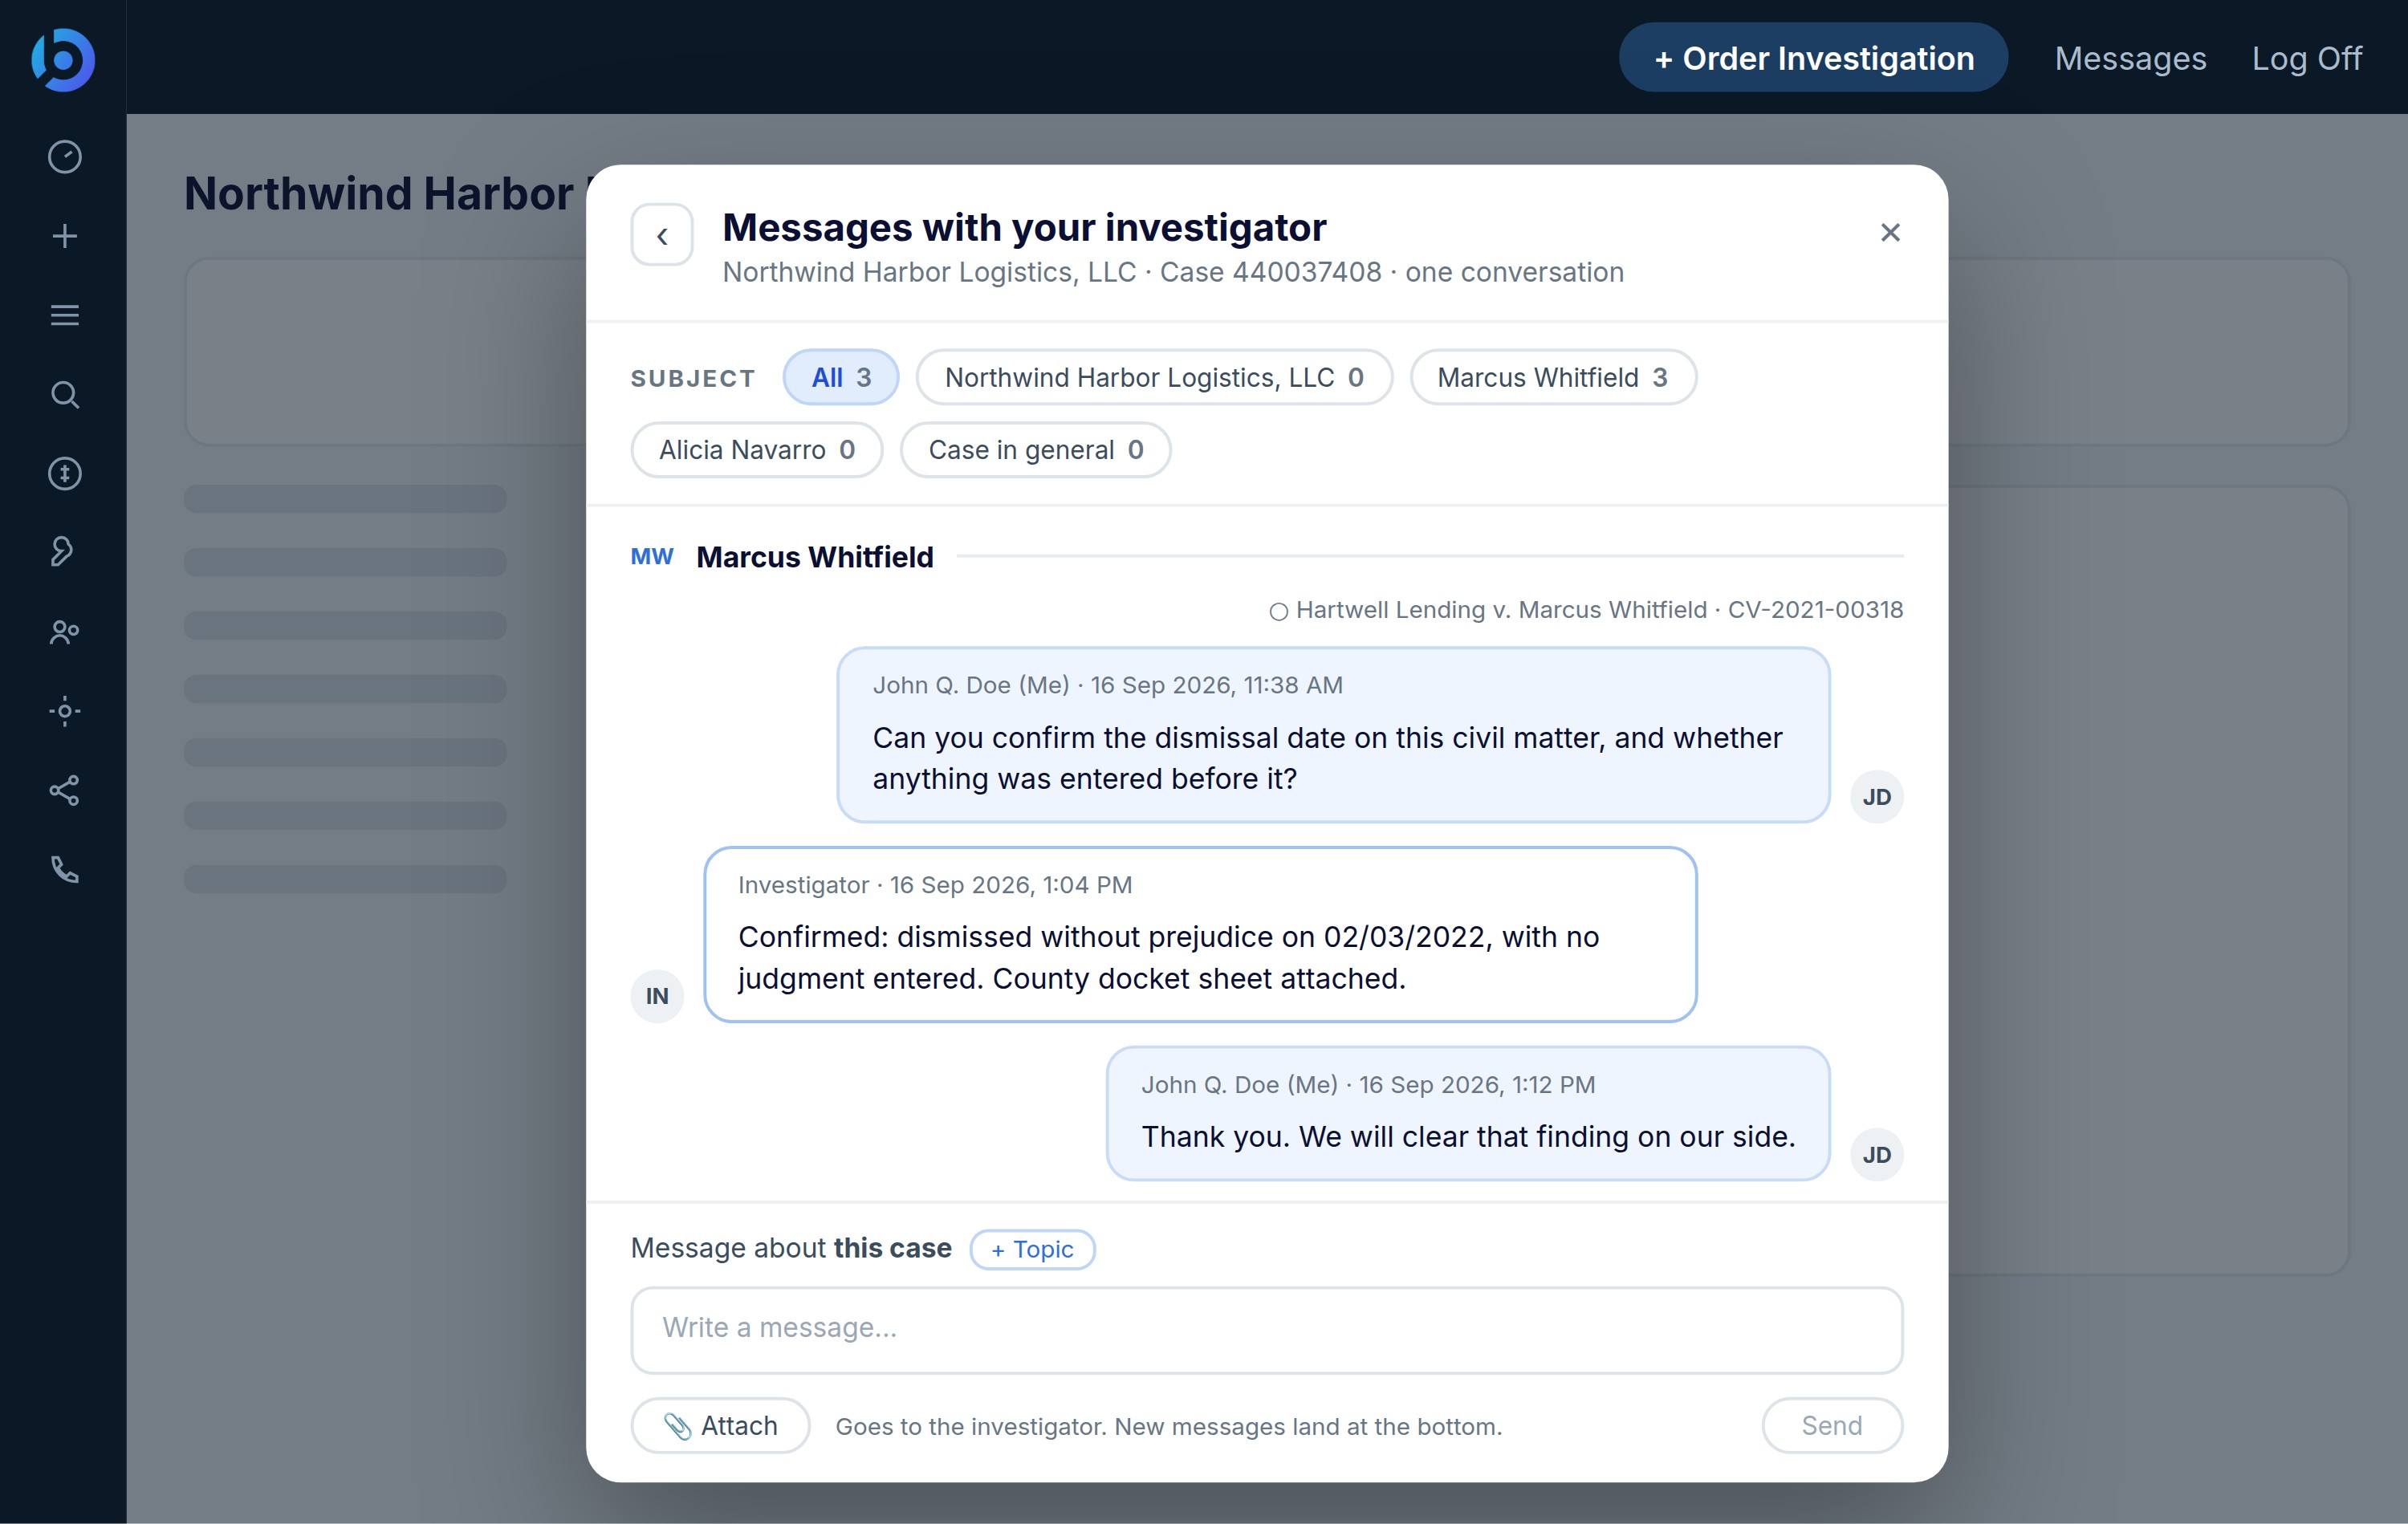The width and height of the screenshot is (2408, 1524).
Task: Click the tag-shaped sidebar icon
Action: (62, 552)
